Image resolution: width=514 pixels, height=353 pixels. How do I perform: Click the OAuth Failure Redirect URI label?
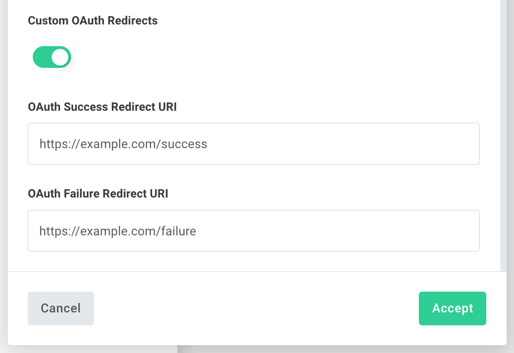point(98,193)
